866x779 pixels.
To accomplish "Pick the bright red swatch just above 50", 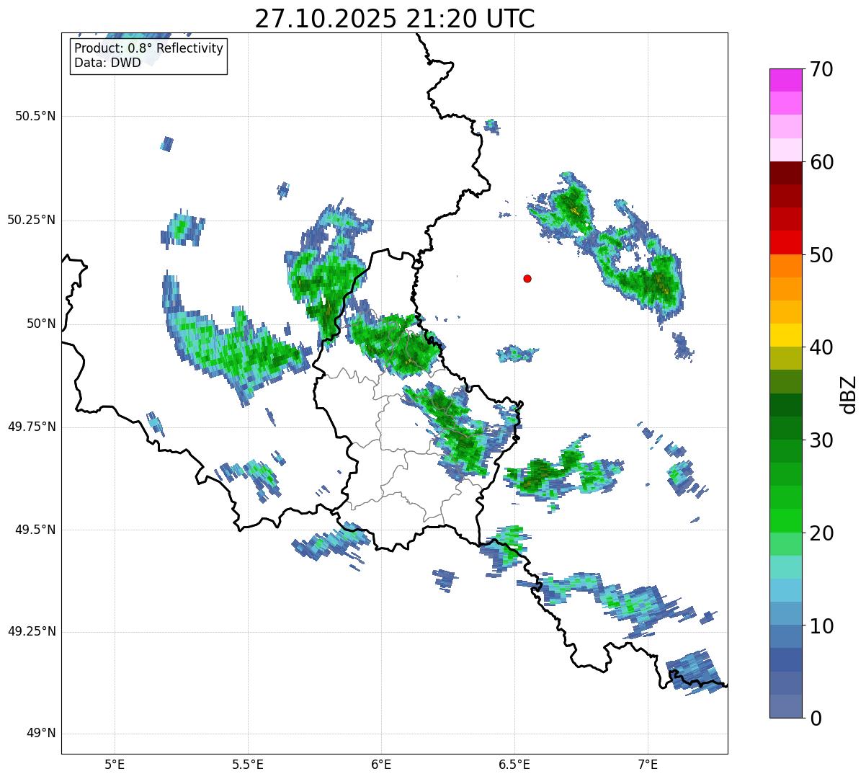I will tap(785, 242).
